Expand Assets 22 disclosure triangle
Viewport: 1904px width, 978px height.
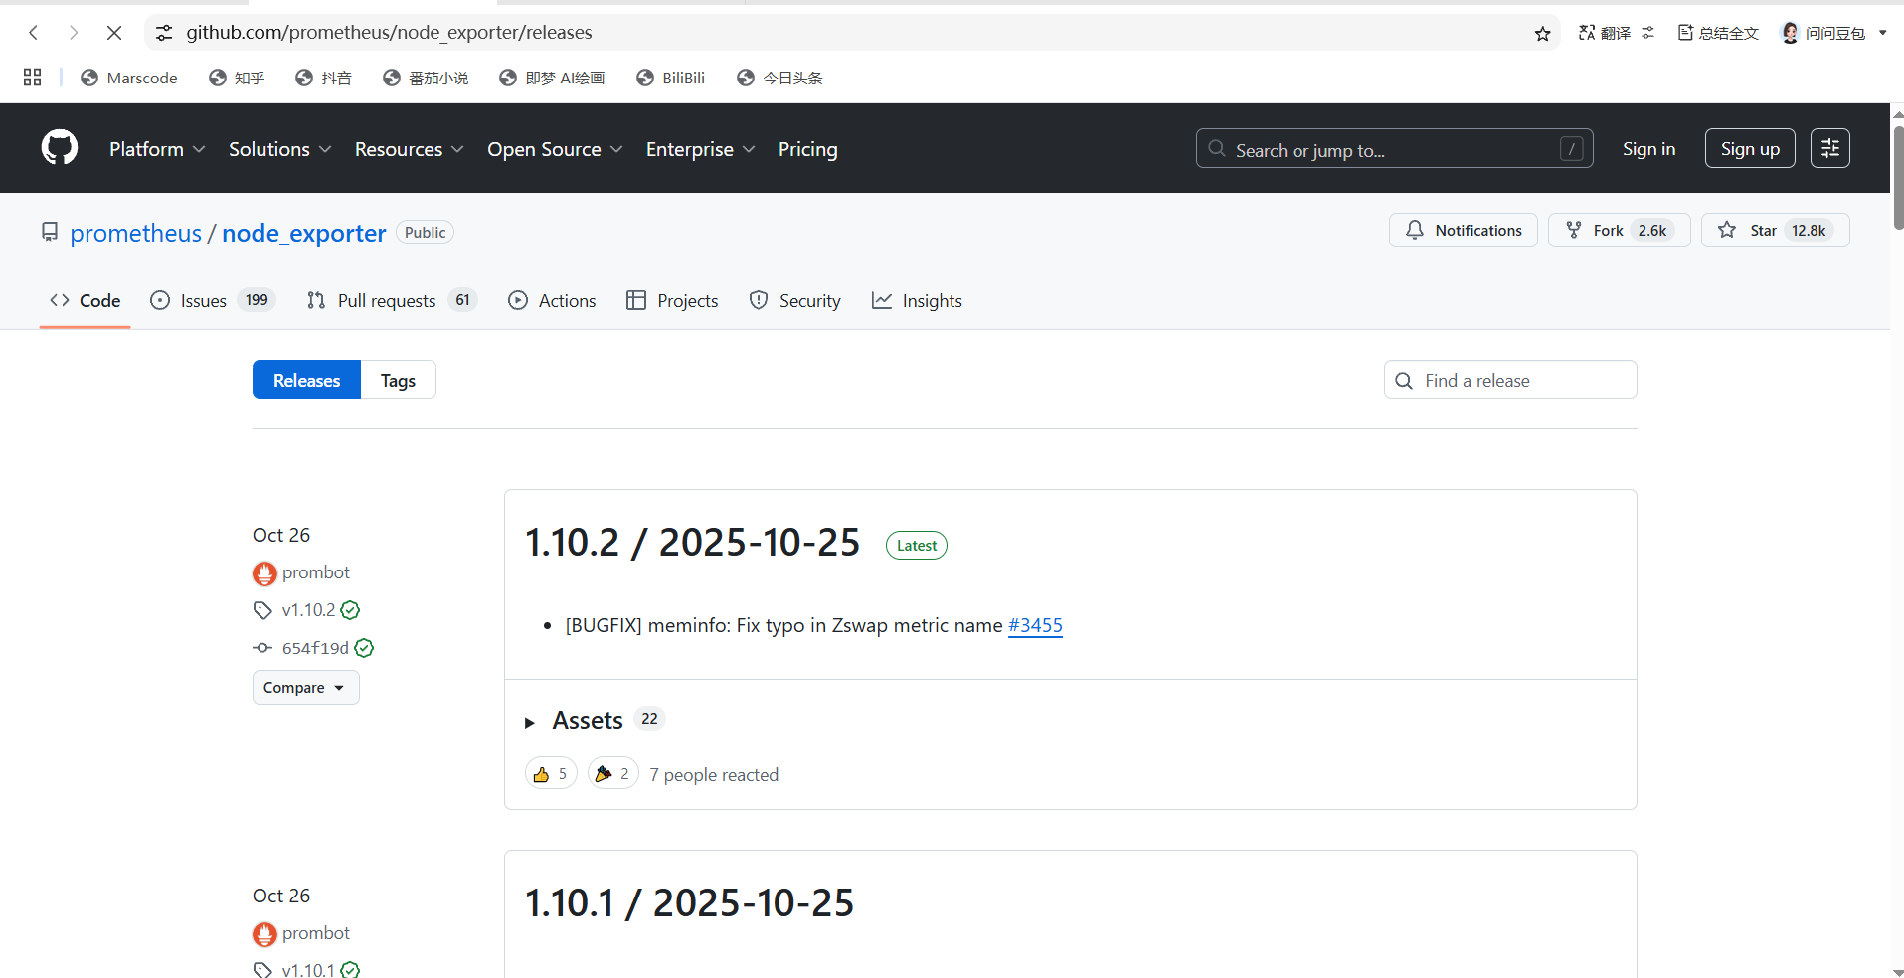point(530,722)
